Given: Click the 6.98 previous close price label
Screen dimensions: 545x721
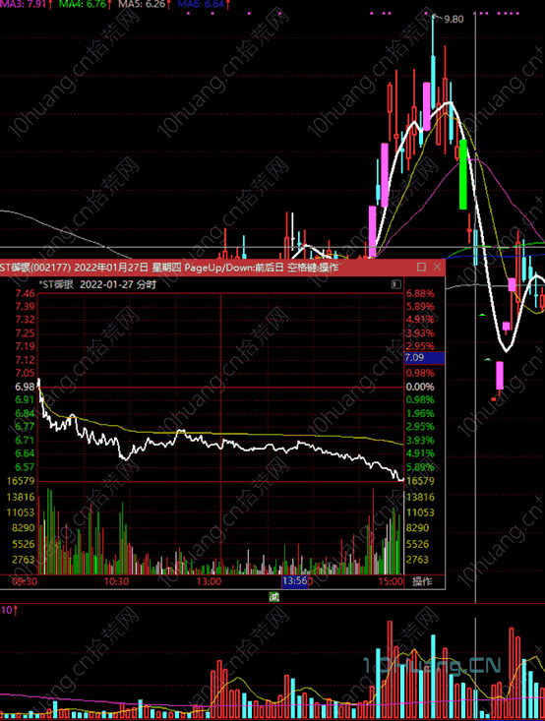Looking at the screenshot, I should click(x=25, y=387).
